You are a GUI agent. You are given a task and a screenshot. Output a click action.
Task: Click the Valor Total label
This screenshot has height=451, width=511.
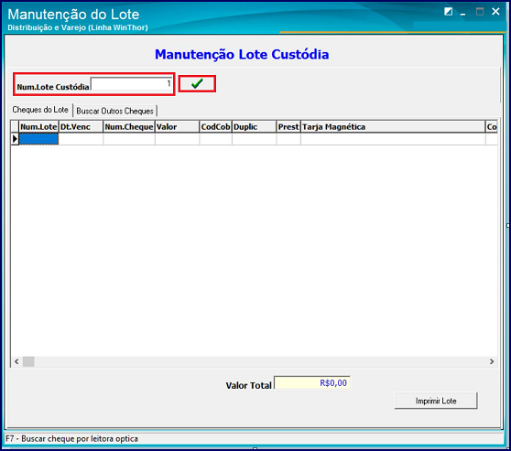tap(249, 385)
